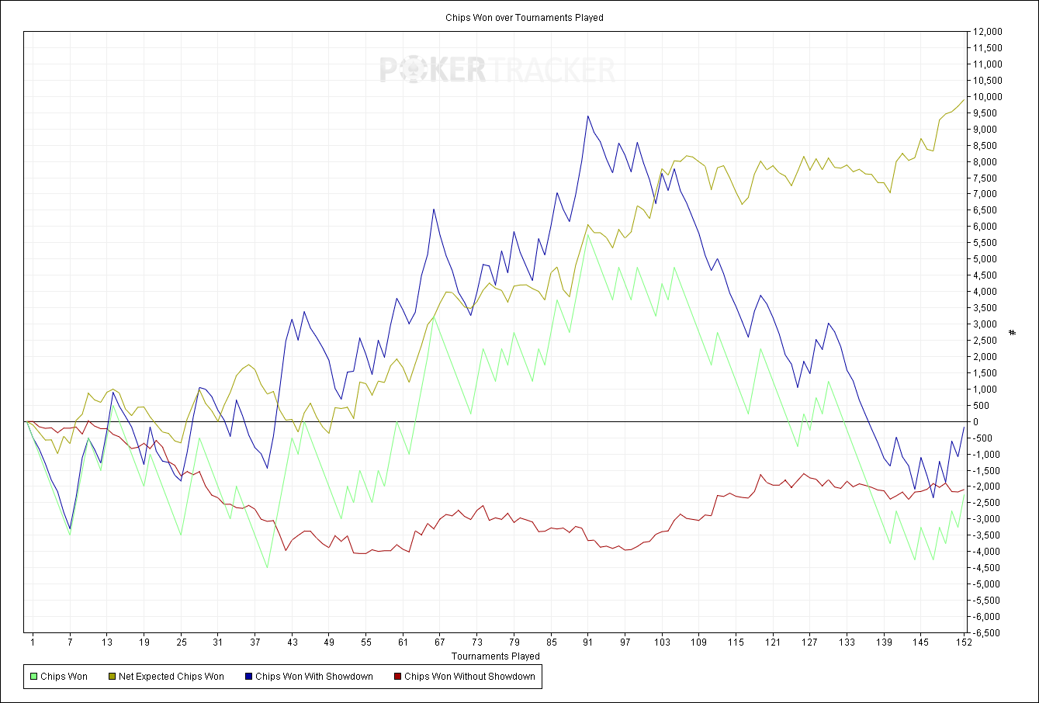Image resolution: width=1039 pixels, height=703 pixels.
Task: Click the x-axis tick label 127
Action: pyautogui.click(x=810, y=643)
